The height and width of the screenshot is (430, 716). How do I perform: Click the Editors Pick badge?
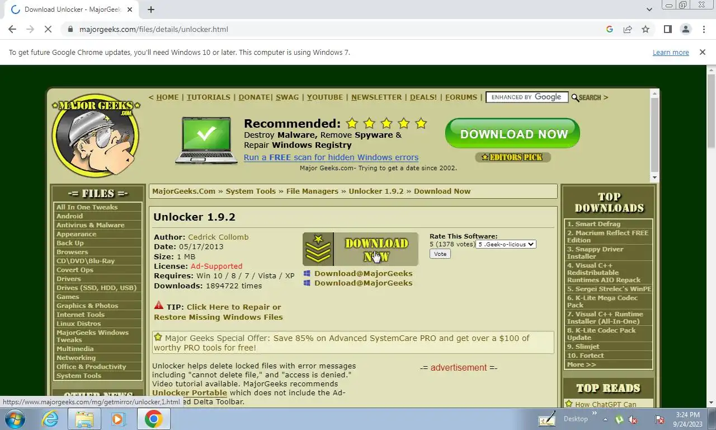pos(513,157)
